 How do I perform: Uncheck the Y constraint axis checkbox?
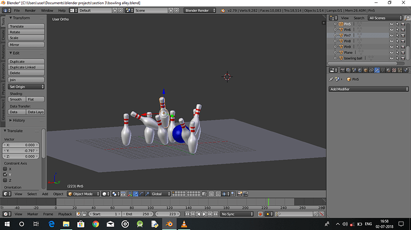pyautogui.click(x=5, y=175)
